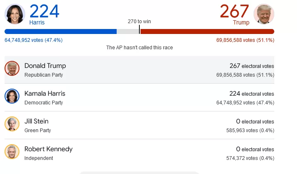Select Kamala Harris's avatar in the candidate list

(x=12, y=96)
